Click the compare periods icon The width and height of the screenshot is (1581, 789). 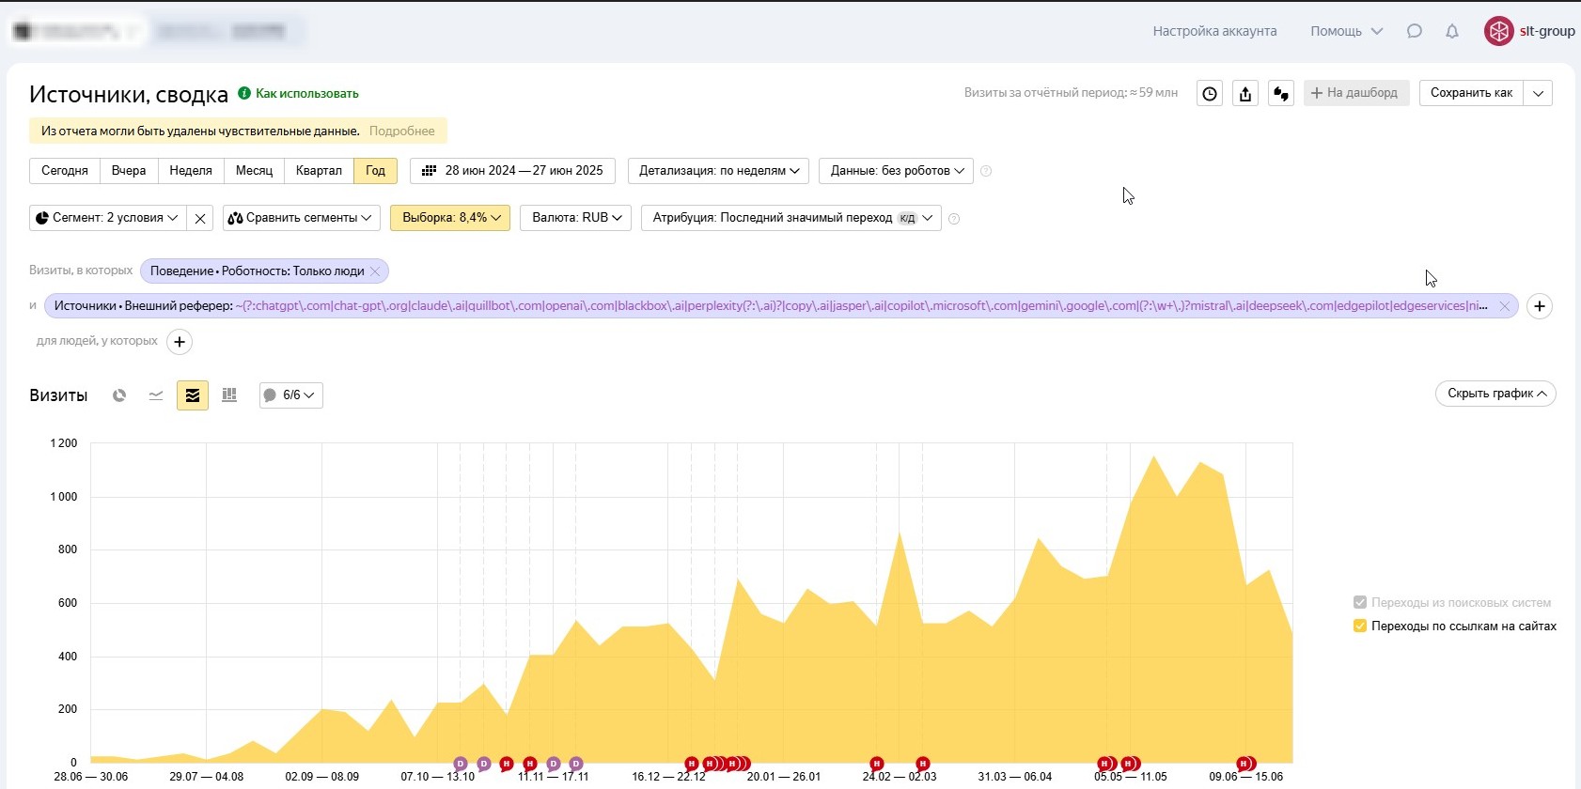[1281, 93]
